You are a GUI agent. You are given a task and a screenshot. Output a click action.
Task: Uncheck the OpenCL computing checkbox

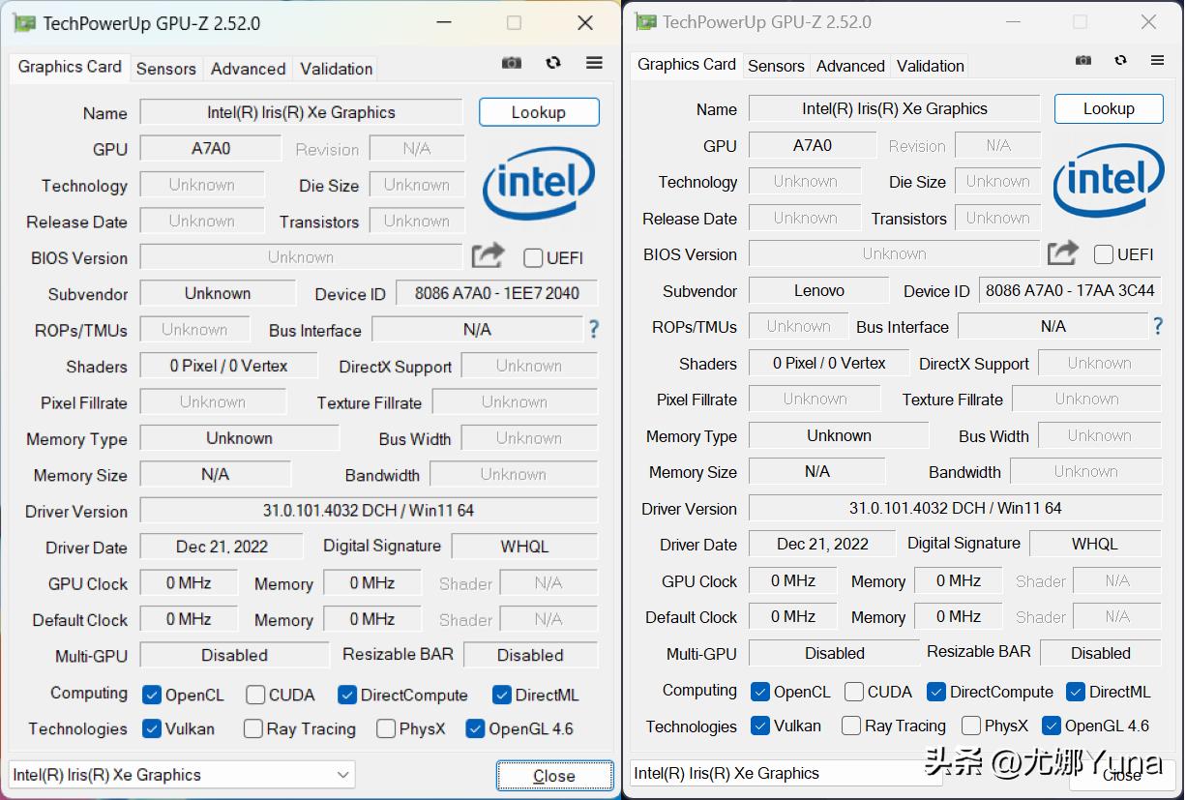tap(150, 694)
